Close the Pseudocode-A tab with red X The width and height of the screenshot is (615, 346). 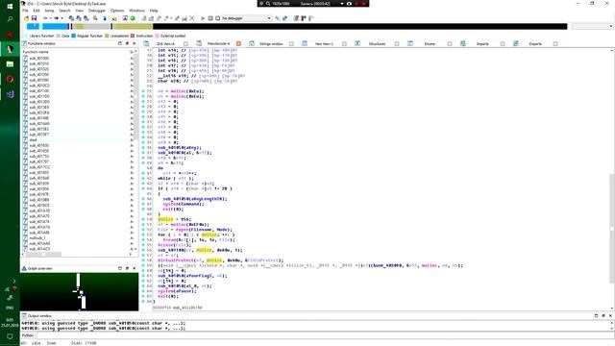pyautogui.click(x=238, y=43)
